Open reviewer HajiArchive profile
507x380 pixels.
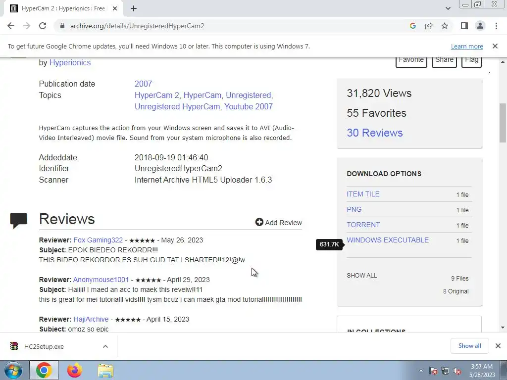[x=91, y=319]
